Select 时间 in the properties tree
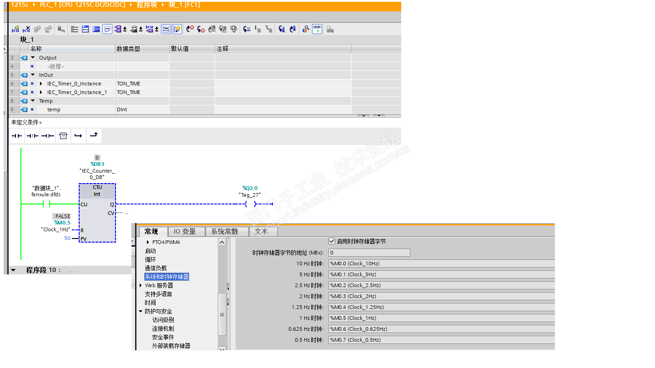 tap(150, 303)
